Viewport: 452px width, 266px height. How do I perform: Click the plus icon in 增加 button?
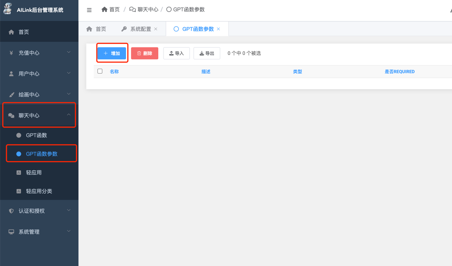[x=106, y=53]
